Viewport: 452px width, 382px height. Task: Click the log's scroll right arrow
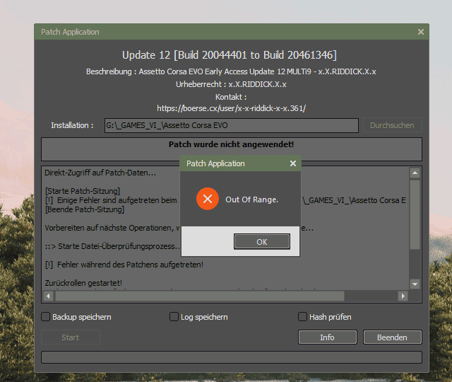coord(403,296)
